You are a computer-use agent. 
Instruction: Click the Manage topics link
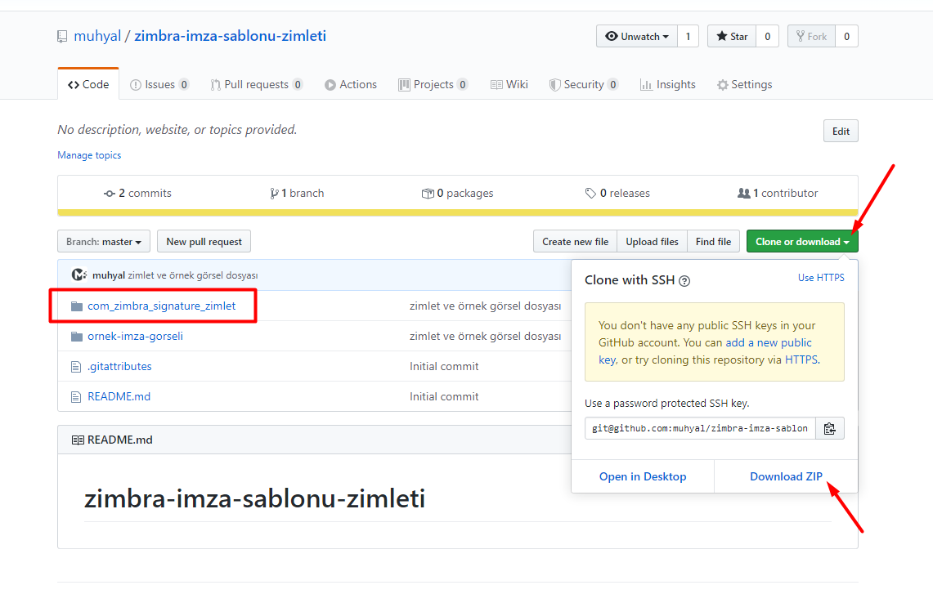pos(89,155)
